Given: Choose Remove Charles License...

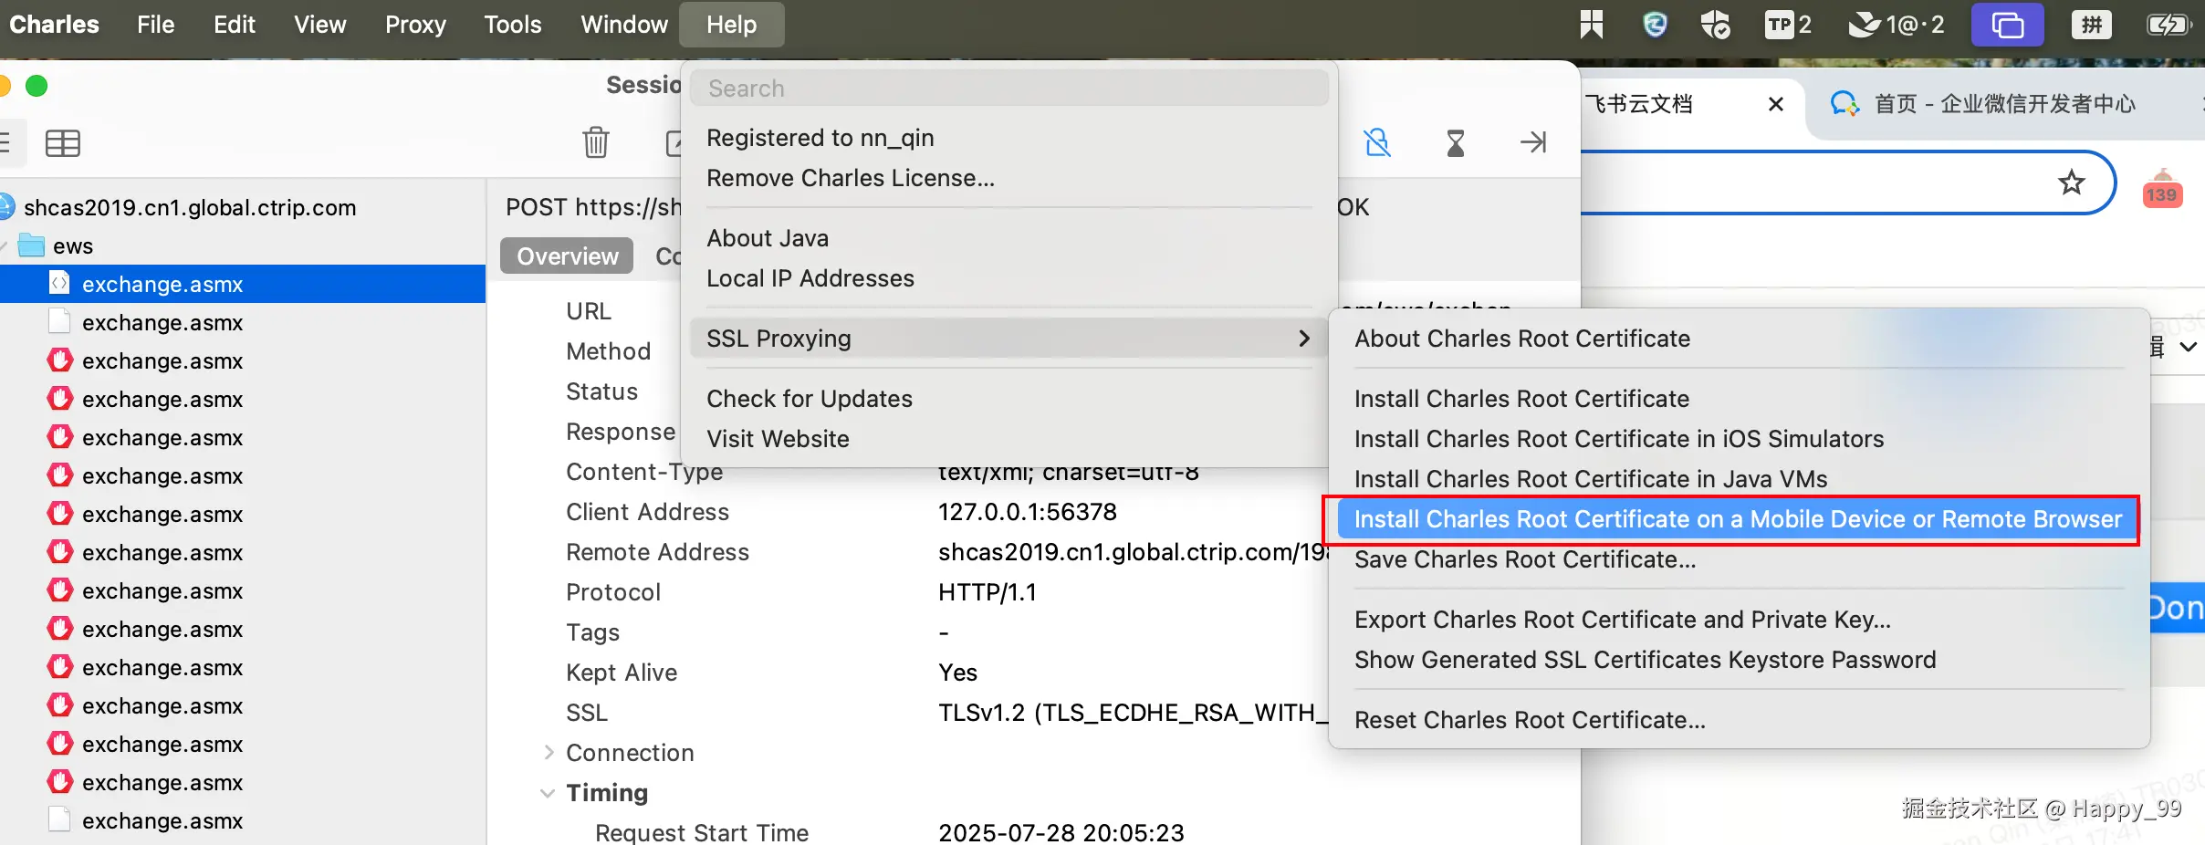Looking at the screenshot, I should point(1009,178).
